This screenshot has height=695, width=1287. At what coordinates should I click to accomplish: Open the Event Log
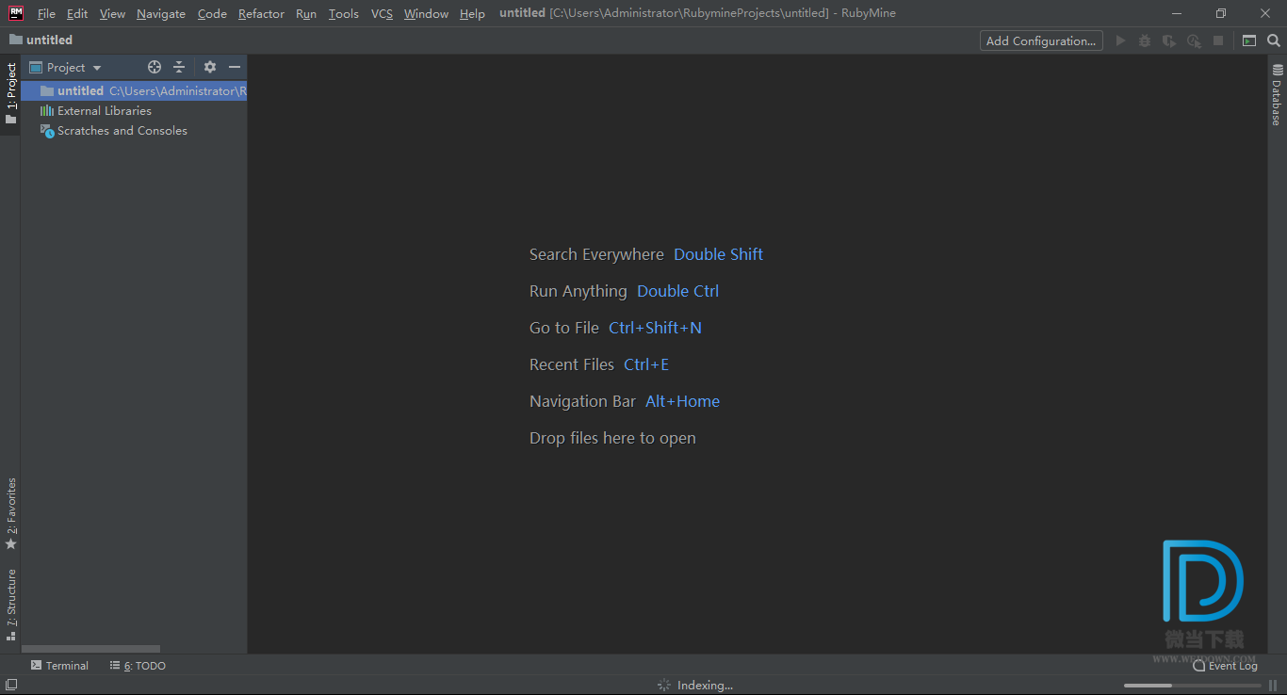pyautogui.click(x=1225, y=666)
